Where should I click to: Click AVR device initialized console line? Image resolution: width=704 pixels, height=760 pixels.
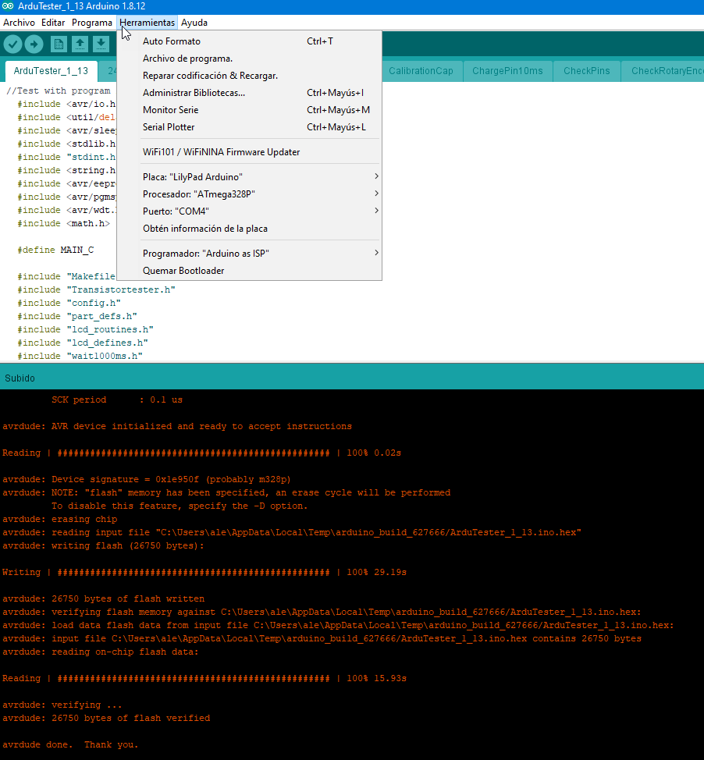pyautogui.click(x=177, y=427)
